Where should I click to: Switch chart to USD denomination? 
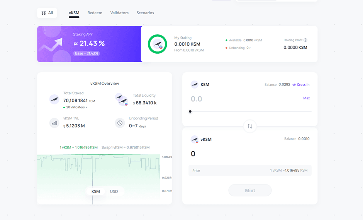point(114,191)
